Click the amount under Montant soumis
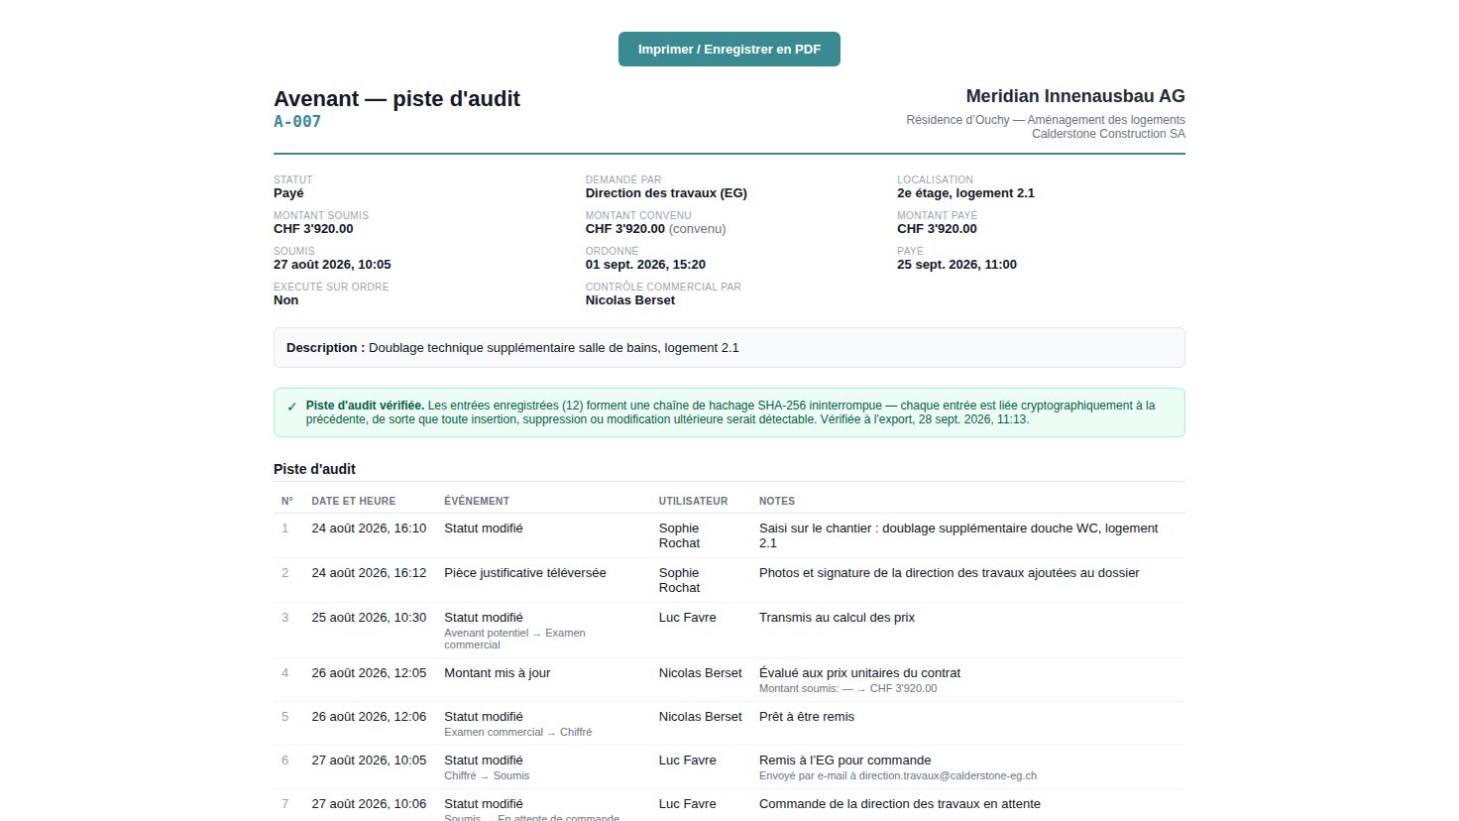Screen dimensions: 1459x821 pos(313,229)
